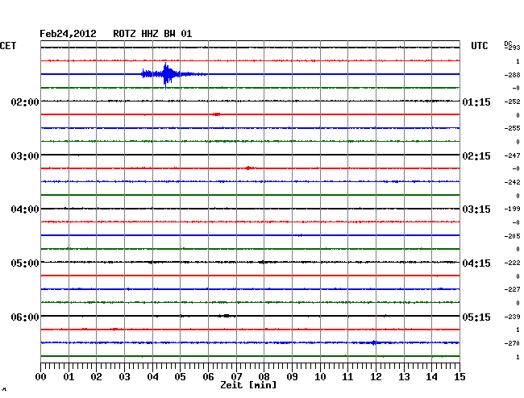Select the 06:00 CET time label
This screenshot has height=398, width=524.
point(25,317)
